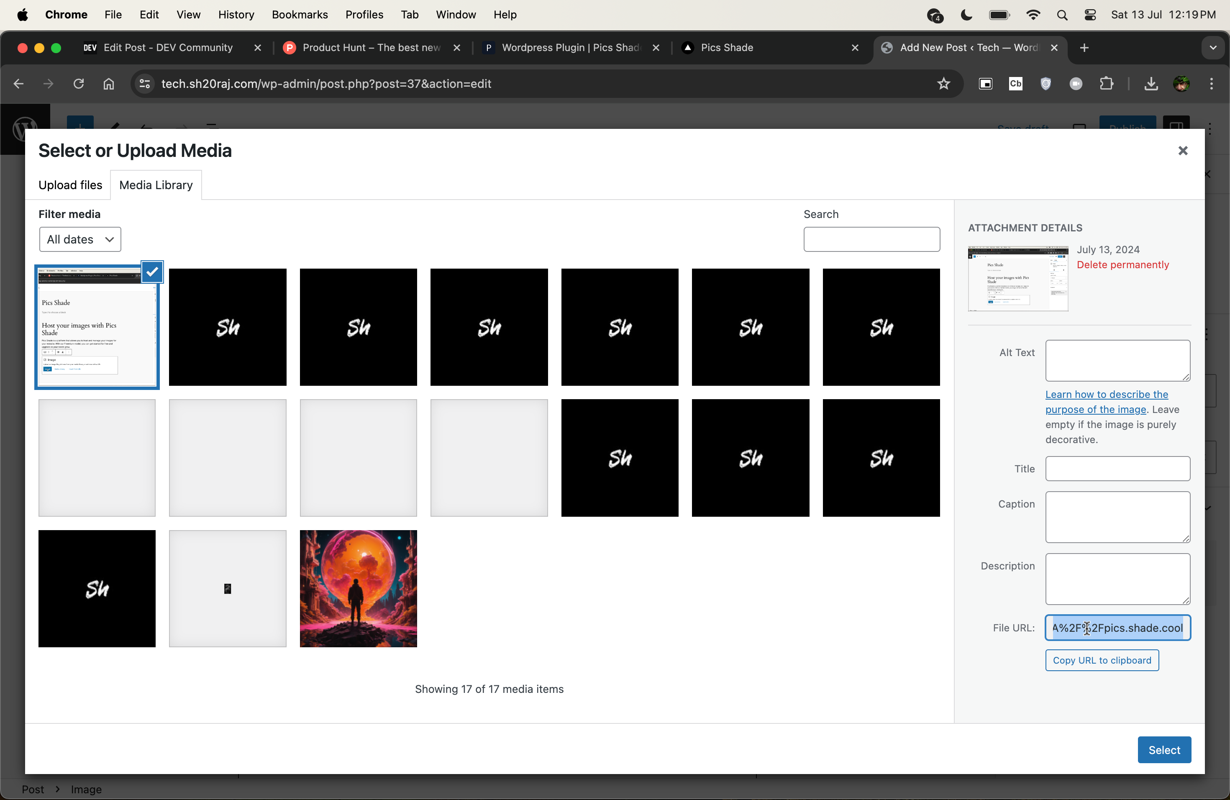The height and width of the screenshot is (800, 1230).
Task: Click the picture-in-picture extension icon
Action: (986, 84)
